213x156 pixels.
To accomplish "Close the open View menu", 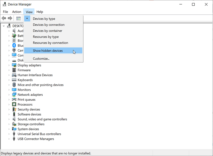I will [x=29, y=12].
